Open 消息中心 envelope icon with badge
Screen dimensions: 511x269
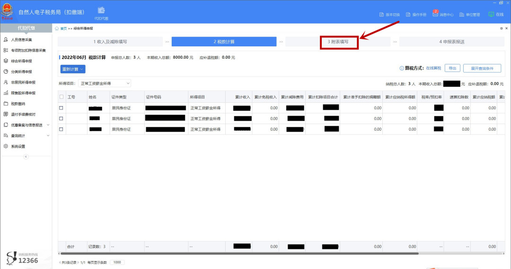[435, 14]
